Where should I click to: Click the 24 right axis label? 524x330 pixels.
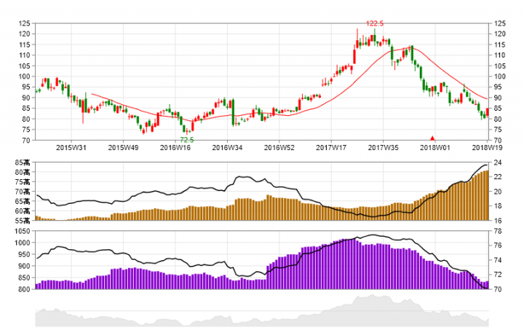(x=497, y=162)
